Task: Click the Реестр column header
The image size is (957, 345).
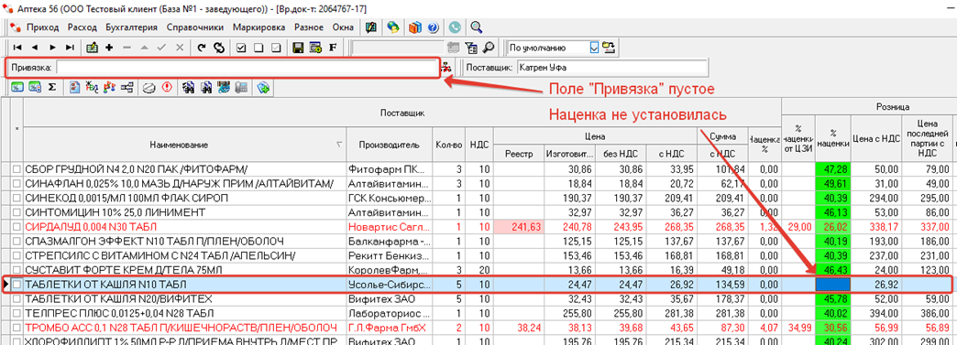Action: [x=519, y=155]
